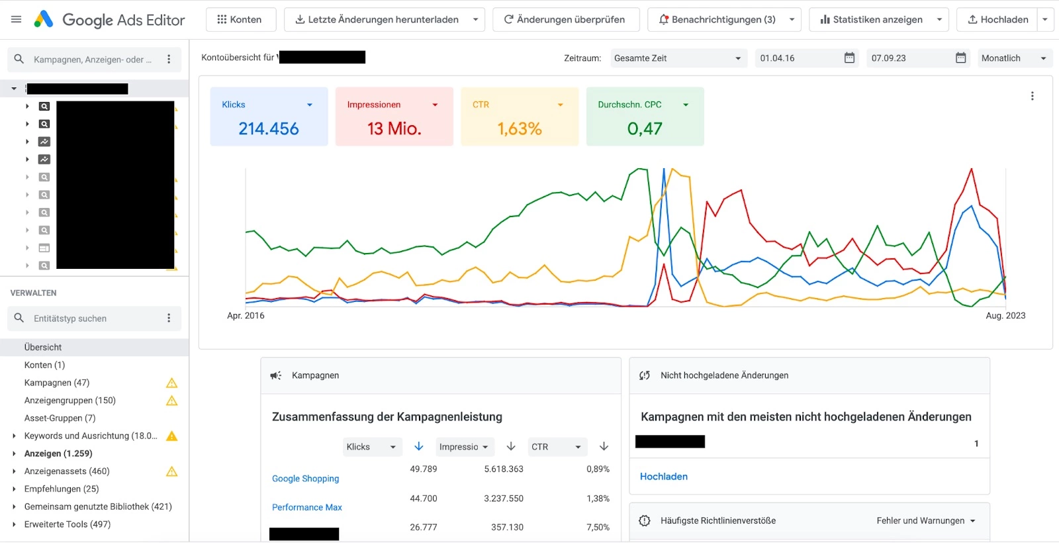
Task: Expand Empfehlungen (25) entry
Action: click(x=14, y=489)
